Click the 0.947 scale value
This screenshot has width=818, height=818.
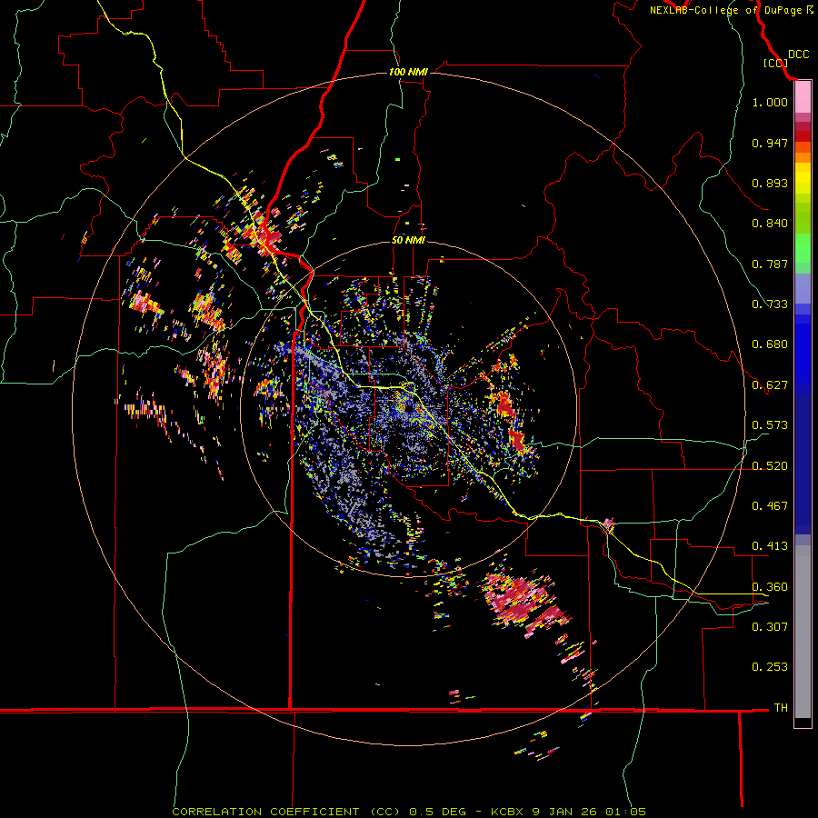point(770,143)
